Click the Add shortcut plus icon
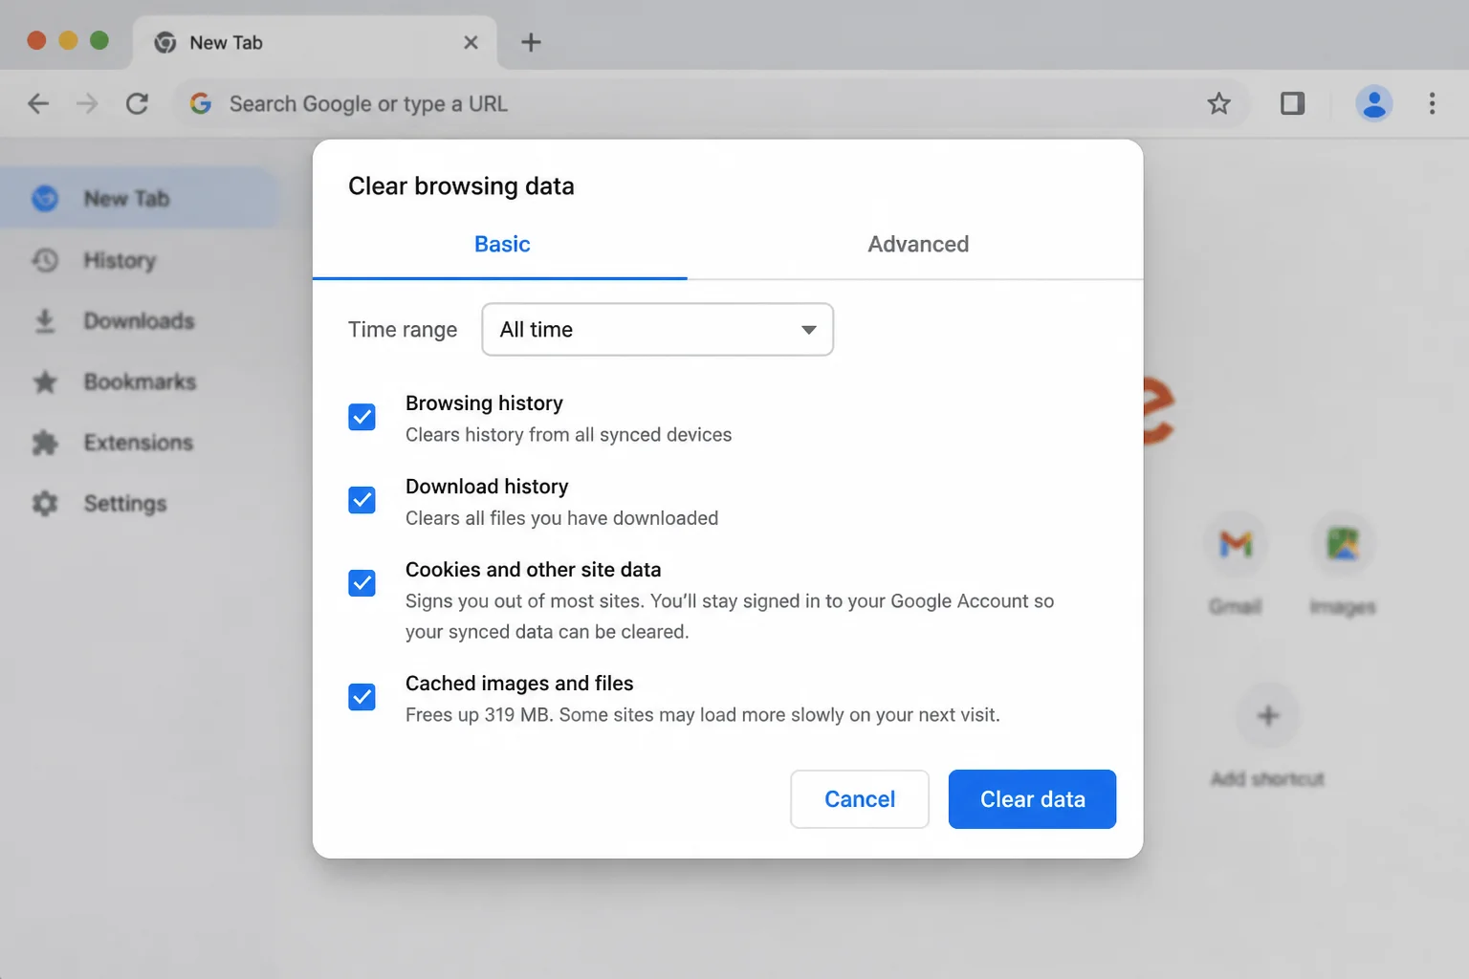The width and height of the screenshot is (1469, 979). click(x=1268, y=715)
